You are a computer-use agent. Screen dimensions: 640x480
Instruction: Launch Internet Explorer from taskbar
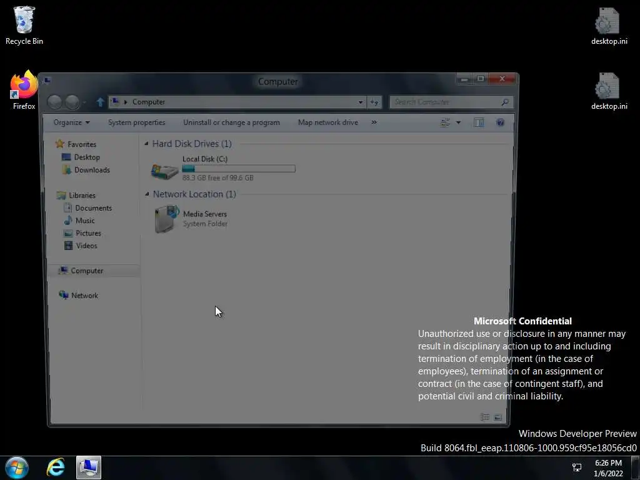56,467
